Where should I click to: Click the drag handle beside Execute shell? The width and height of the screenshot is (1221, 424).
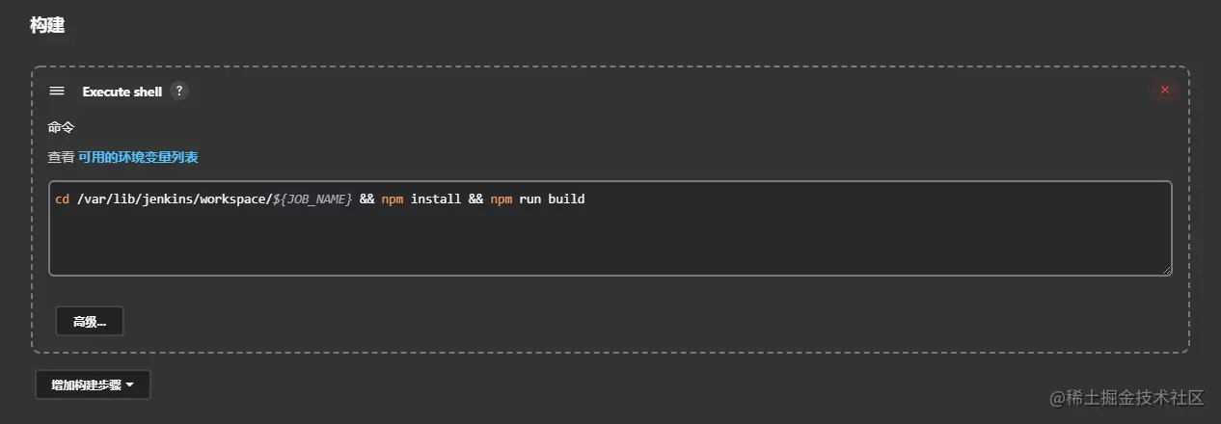point(57,91)
